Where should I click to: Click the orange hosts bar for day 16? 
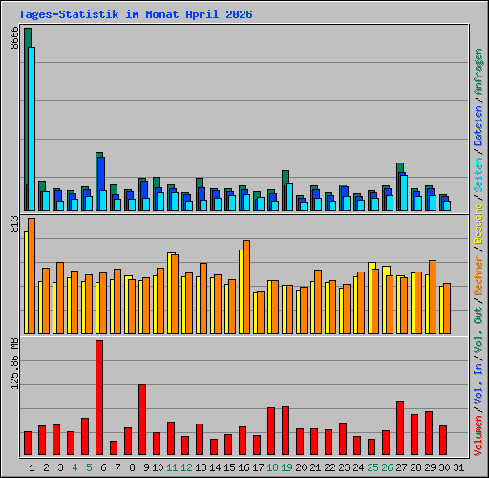(x=246, y=287)
